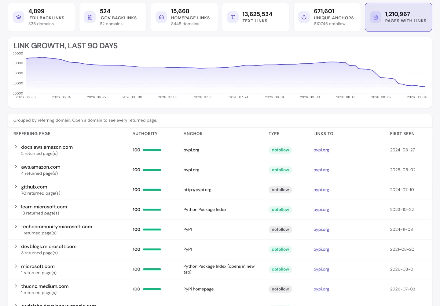440x306 pixels.
Task: Open pypi.org link in docs.aws.amazon.com row
Action: 321,150
